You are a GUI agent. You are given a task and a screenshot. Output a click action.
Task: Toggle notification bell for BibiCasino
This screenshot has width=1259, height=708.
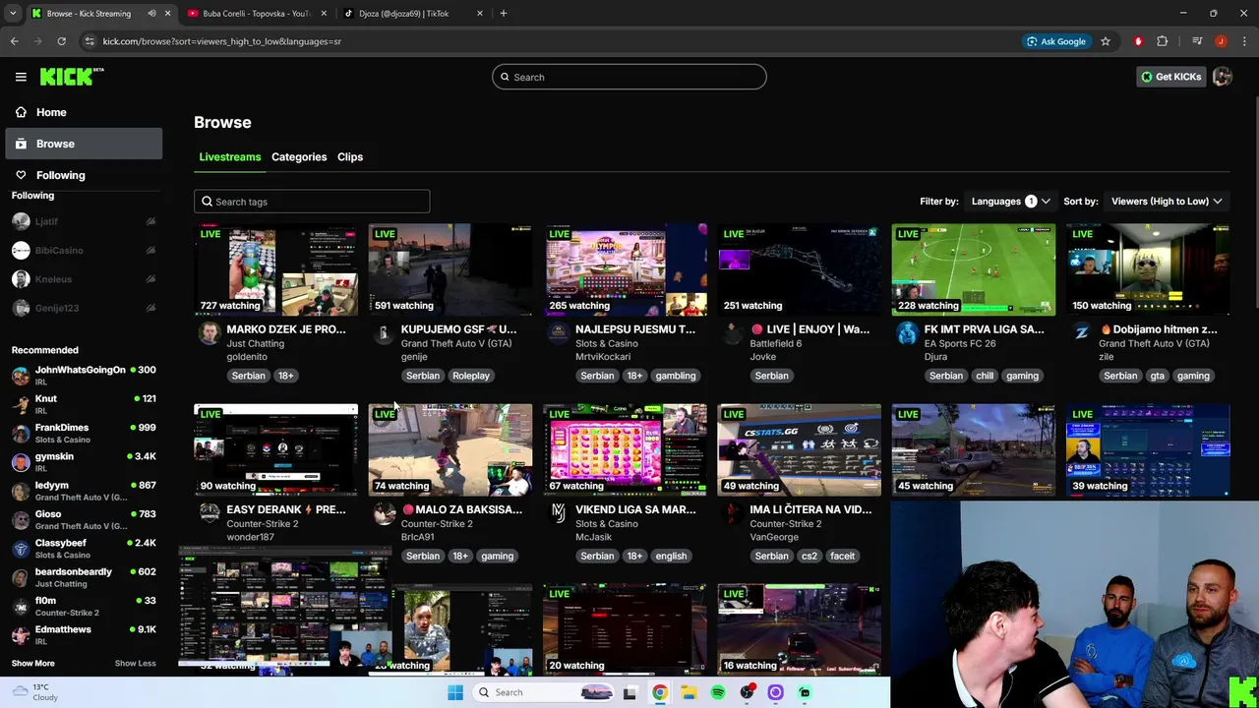(x=150, y=251)
